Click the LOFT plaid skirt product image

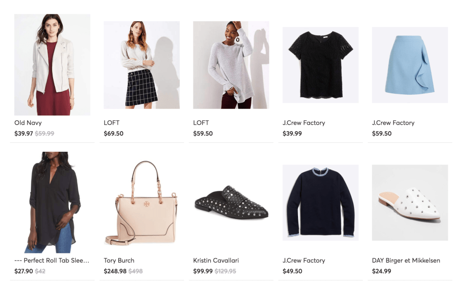coord(141,65)
